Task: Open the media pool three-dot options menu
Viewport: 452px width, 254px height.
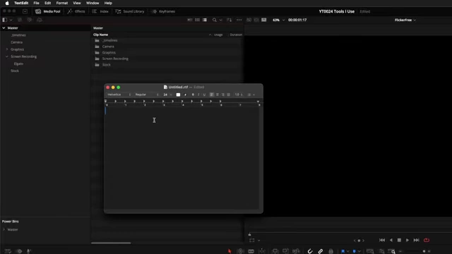Action: (x=239, y=20)
